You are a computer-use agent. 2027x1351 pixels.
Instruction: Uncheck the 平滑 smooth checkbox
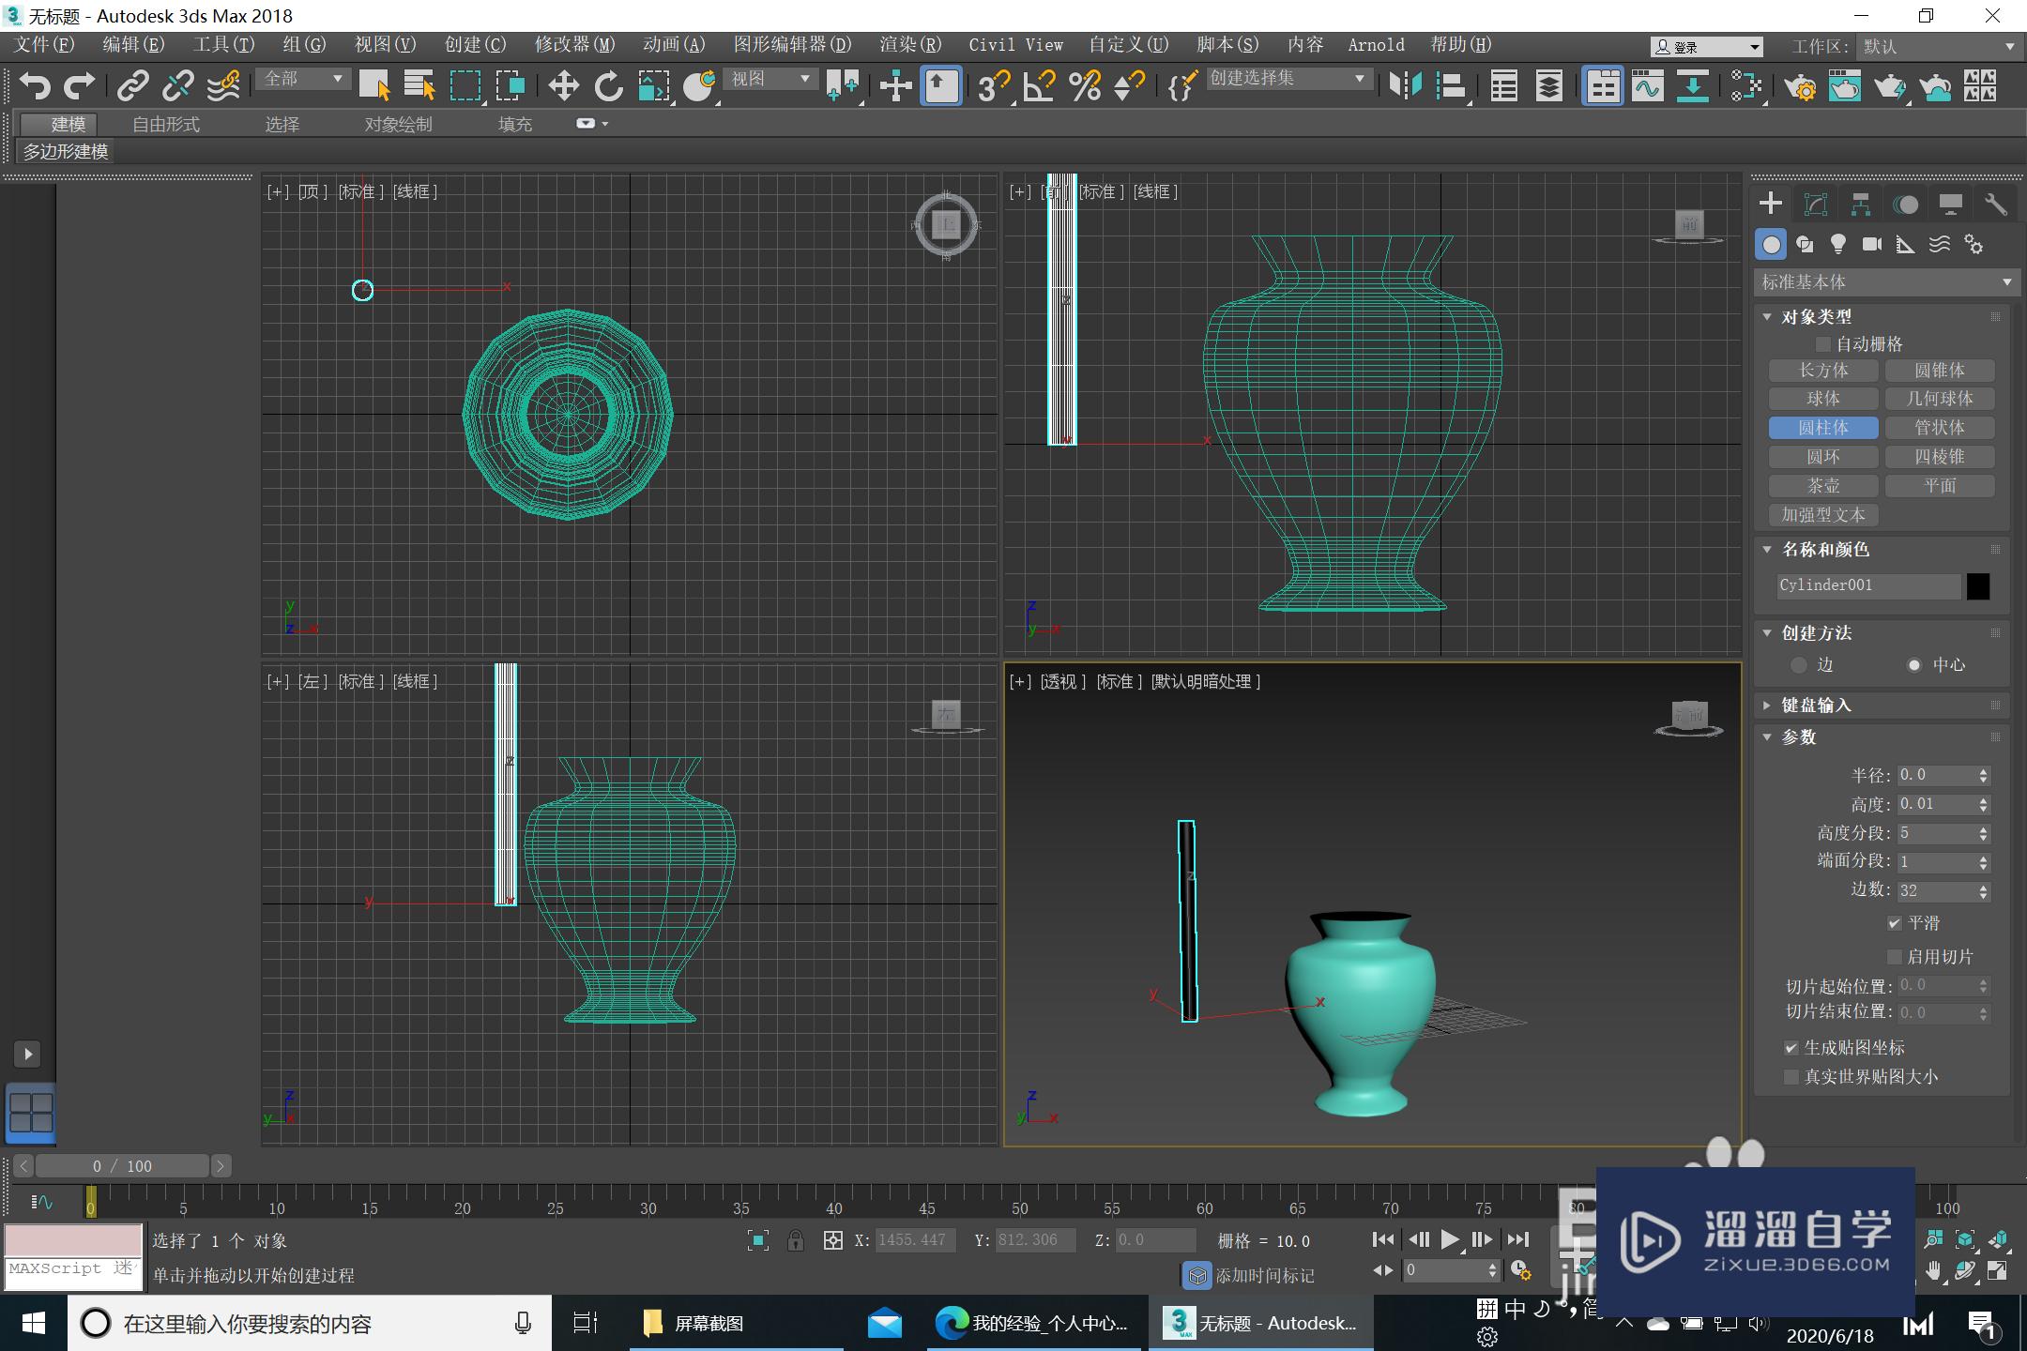1895,923
